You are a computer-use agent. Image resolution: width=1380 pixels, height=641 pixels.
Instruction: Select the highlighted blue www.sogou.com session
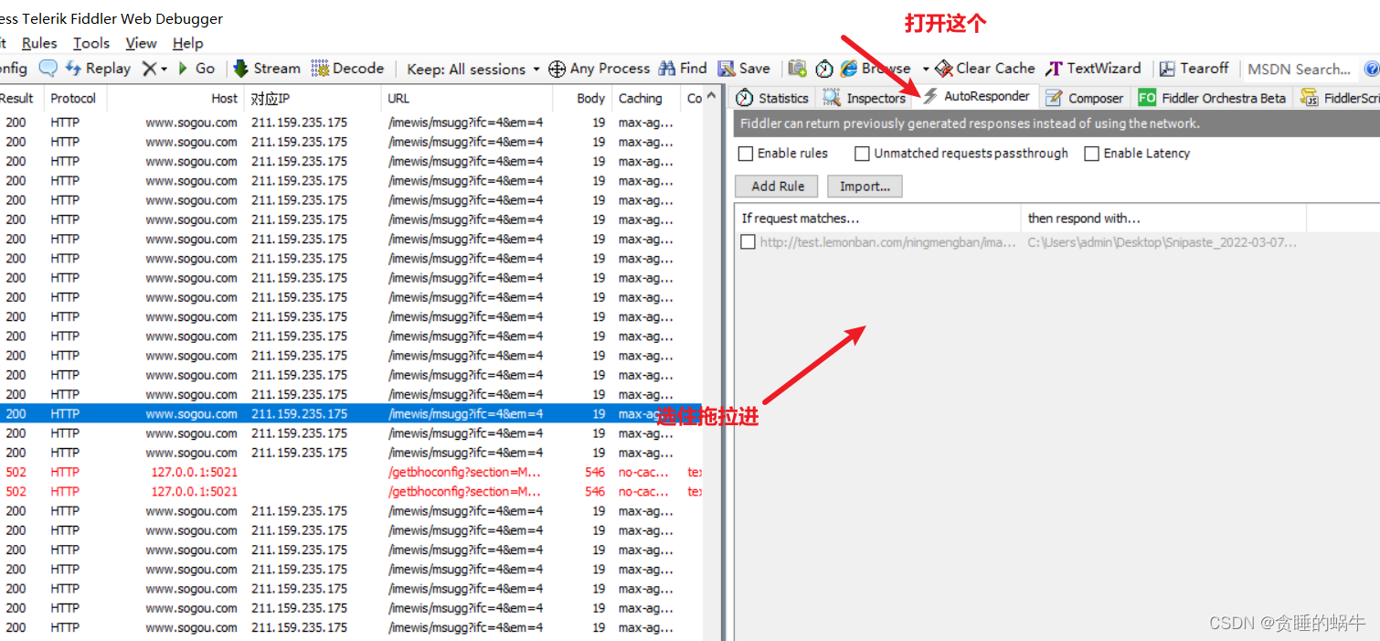(351, 413)
